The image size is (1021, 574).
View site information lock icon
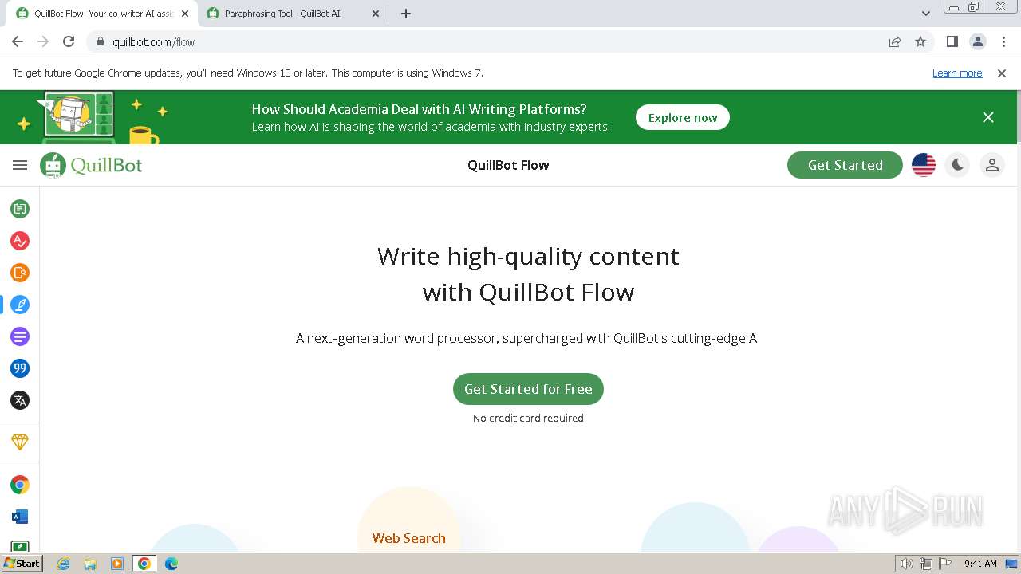point(101,42)
